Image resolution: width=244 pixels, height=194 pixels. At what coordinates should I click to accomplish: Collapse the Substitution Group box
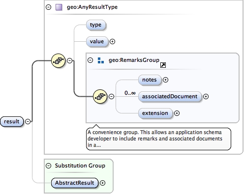[49, 166]
